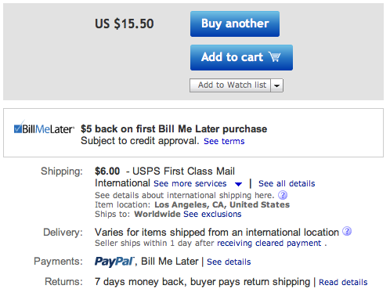The height and width of the screenshot is (289, 390).
Task: Open the delivery estimate help question mark
Action: point(347,231)
